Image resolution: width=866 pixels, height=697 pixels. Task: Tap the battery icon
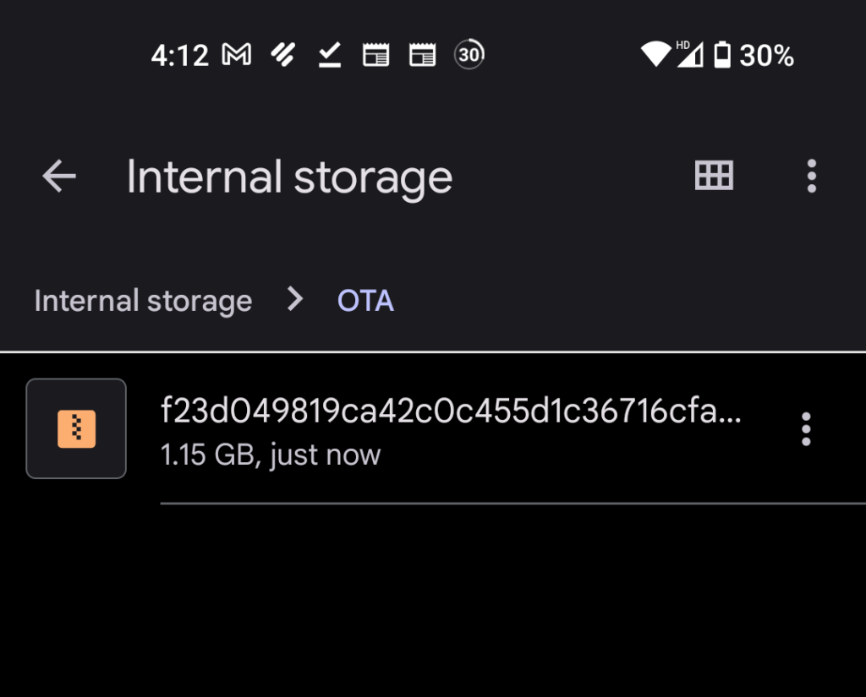pos(722,55)
